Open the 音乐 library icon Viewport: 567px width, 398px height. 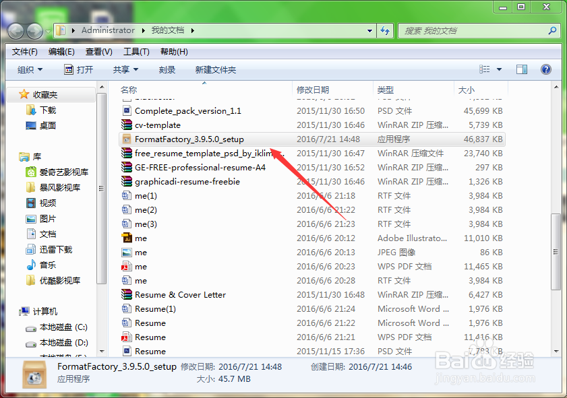click(x=31, y=265)
